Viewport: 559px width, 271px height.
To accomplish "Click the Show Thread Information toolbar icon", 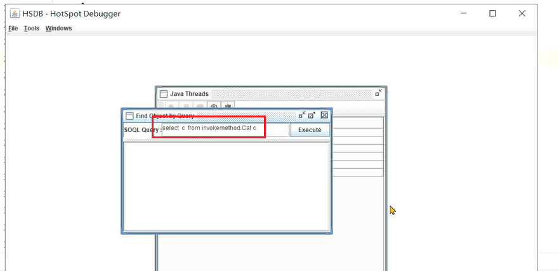I will (214, 107).
